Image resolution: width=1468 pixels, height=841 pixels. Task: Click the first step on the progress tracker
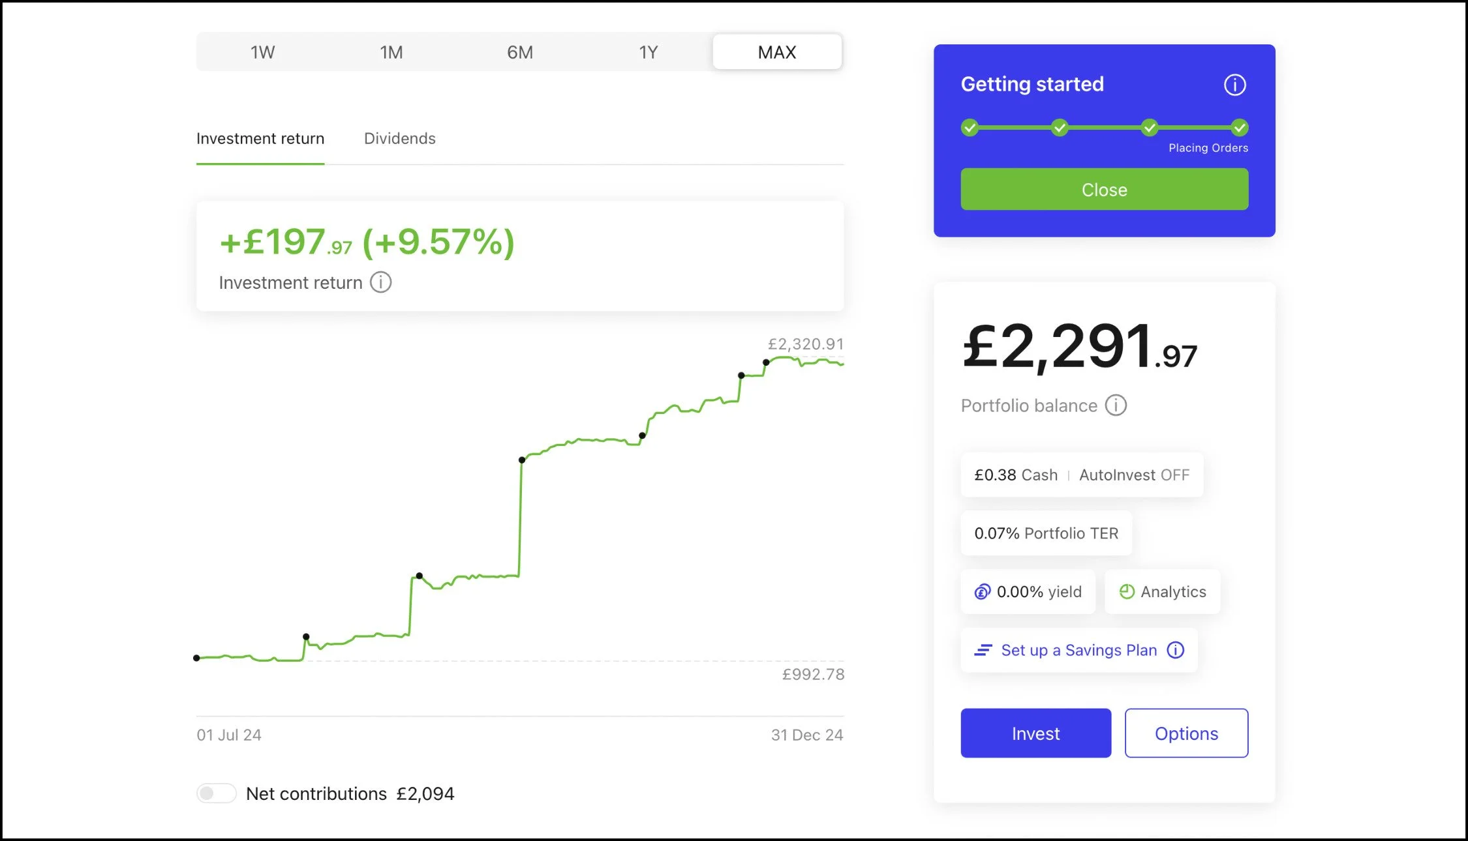(970, 128)
